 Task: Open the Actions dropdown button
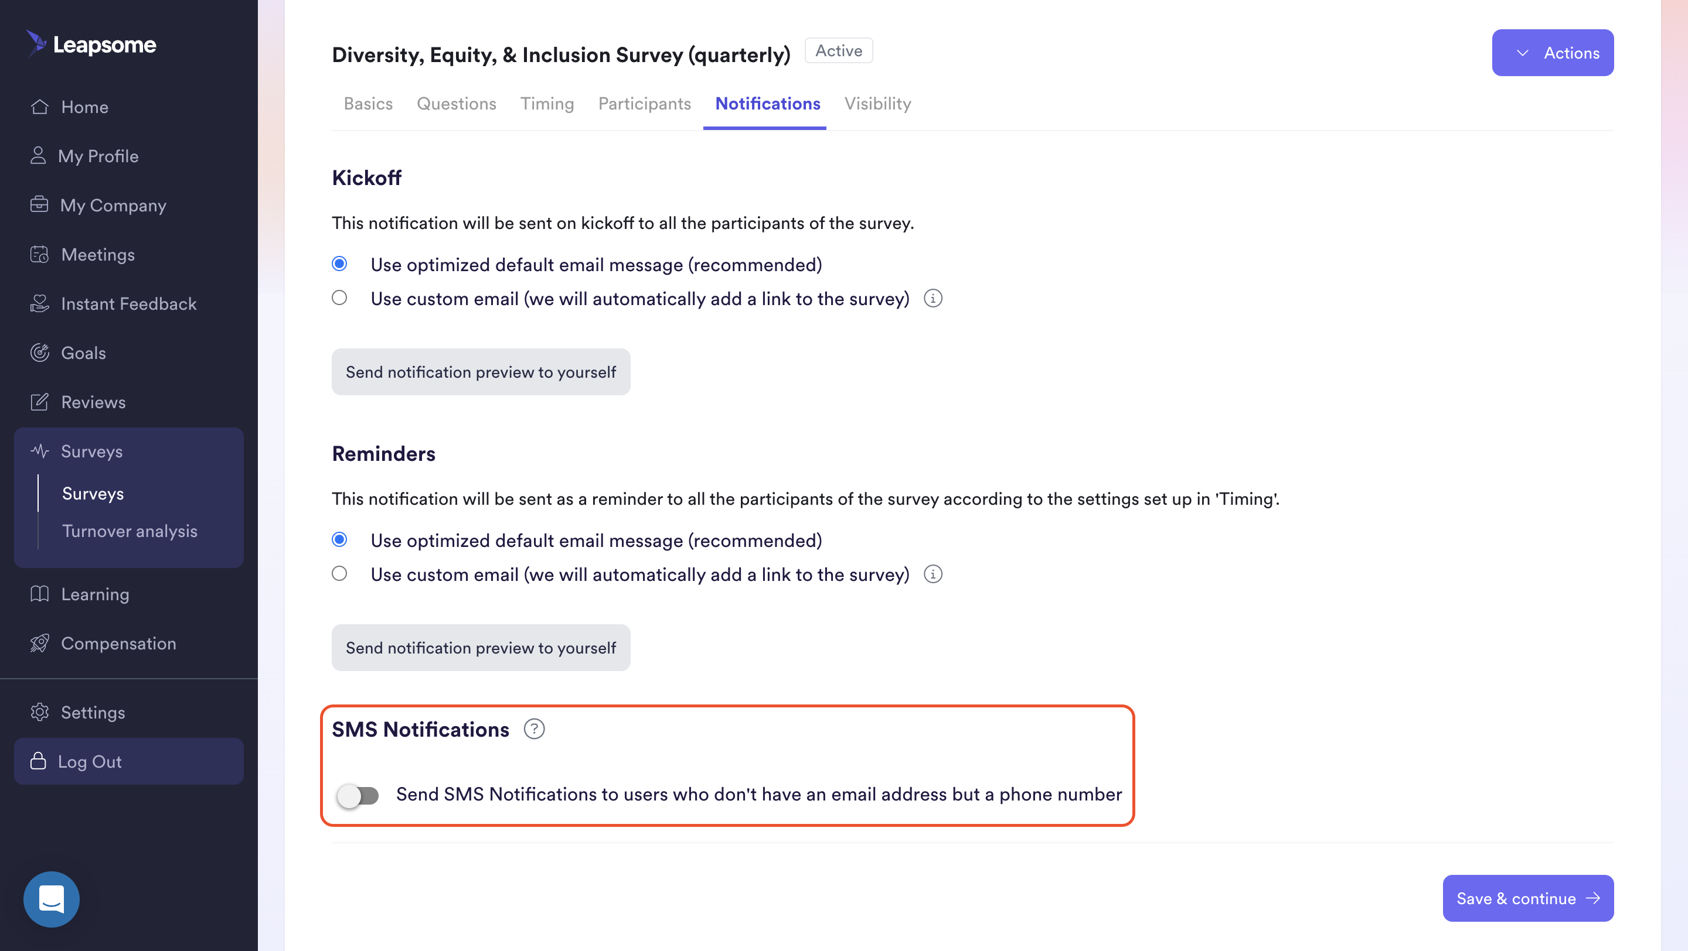tap(1553, 52)
